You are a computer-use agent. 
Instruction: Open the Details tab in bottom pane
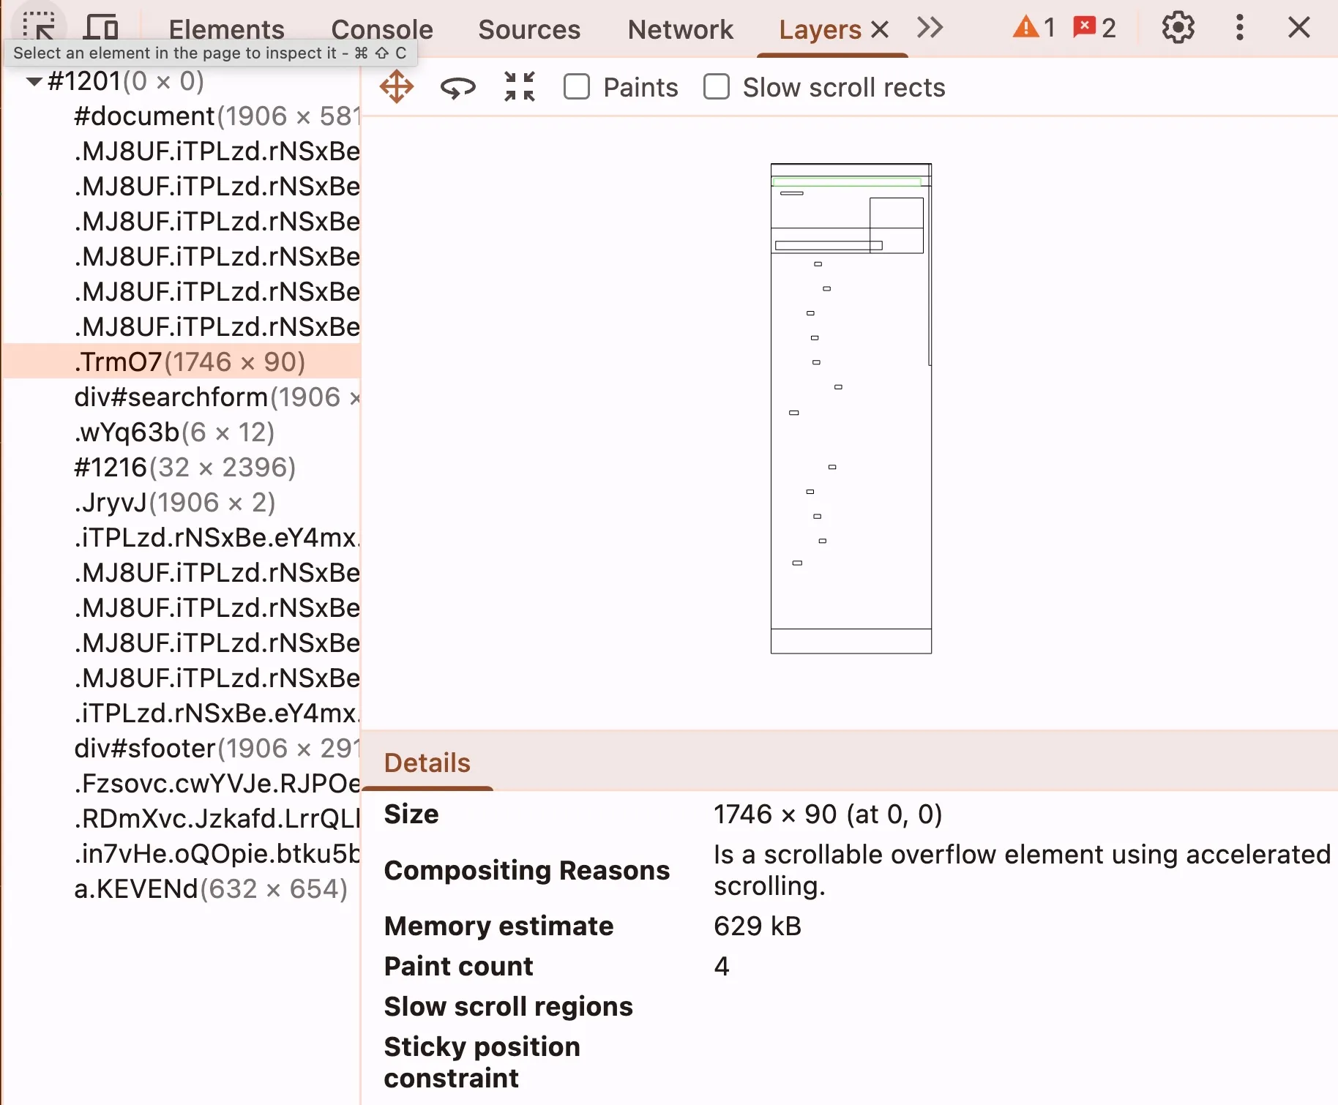point(427,763)
